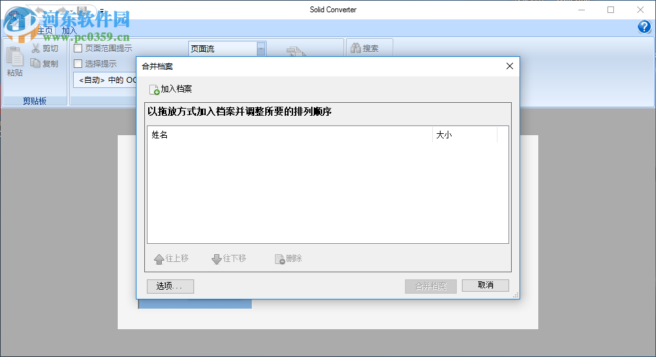Click the 往上移 move up arrow

click(171, 259)
